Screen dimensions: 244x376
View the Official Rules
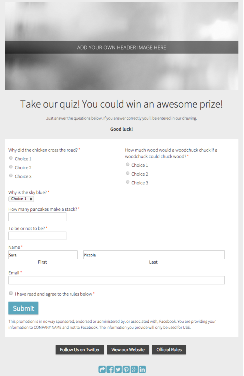[x=169, y=349]
